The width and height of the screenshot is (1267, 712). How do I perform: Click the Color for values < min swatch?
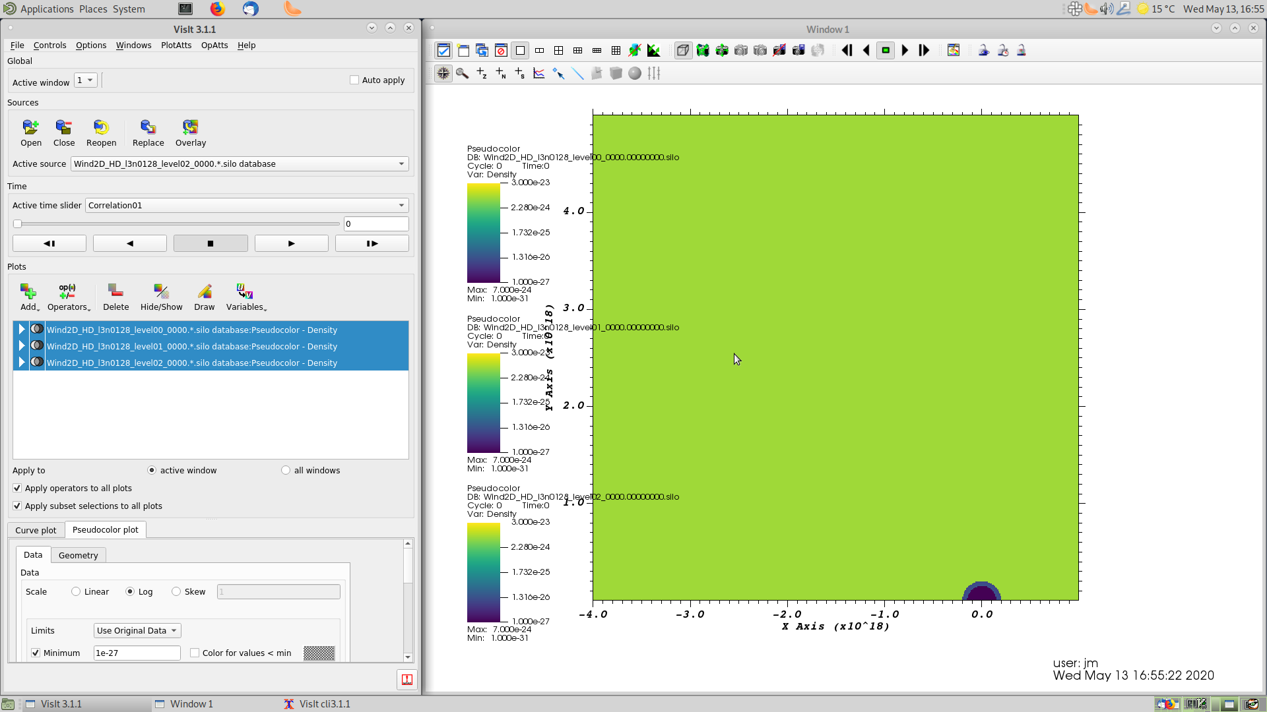[x=319, y=653]
